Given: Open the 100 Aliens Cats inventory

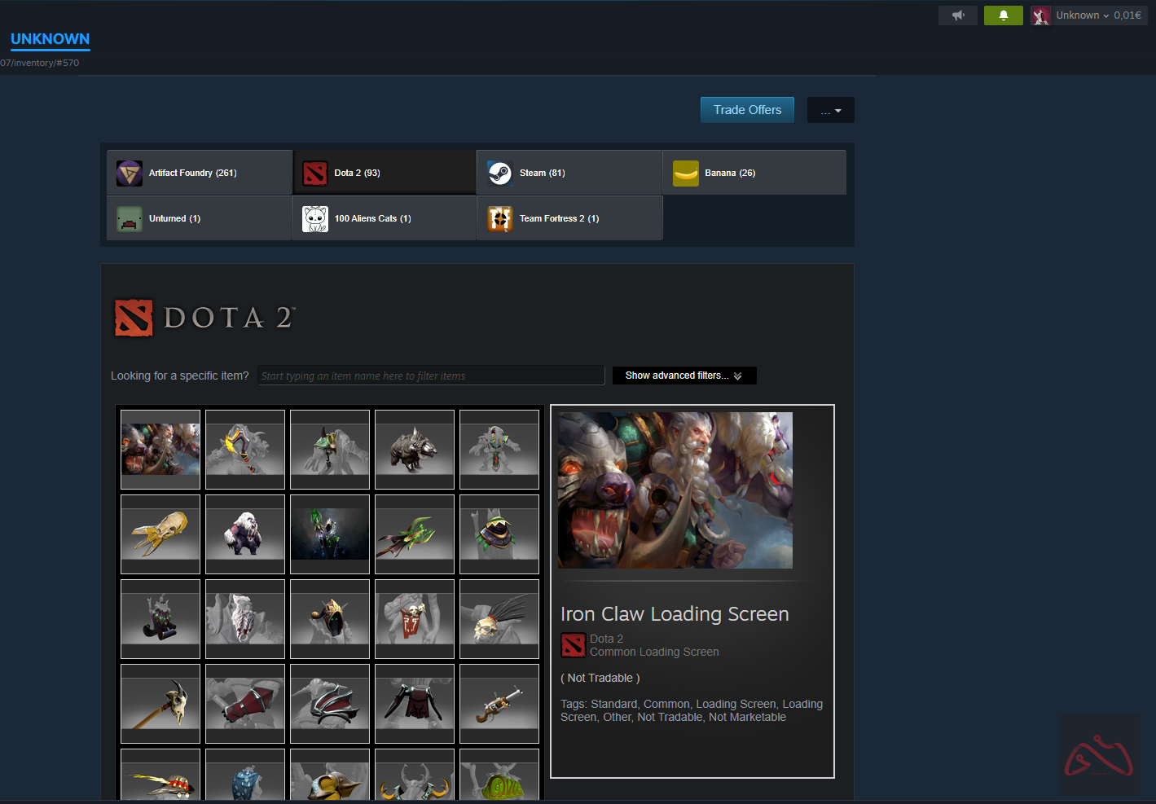Looking at the screenshot, I should tap(384, 218).
